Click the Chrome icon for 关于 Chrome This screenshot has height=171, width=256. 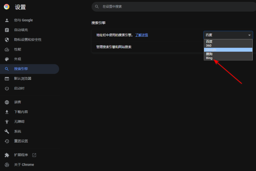click(7, 165)
